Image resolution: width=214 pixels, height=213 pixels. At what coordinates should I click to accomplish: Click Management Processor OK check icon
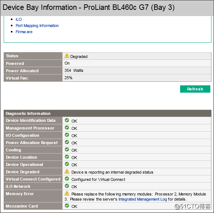(x=67, y=128)
